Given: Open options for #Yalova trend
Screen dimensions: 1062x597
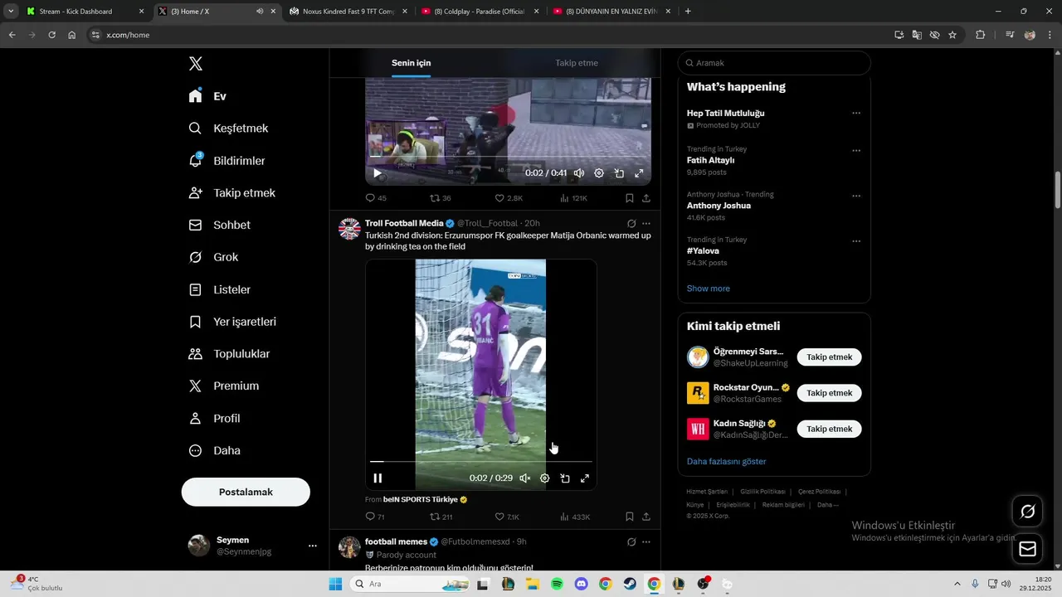Looking at the screenshot, I should click(x=856, y=241).
